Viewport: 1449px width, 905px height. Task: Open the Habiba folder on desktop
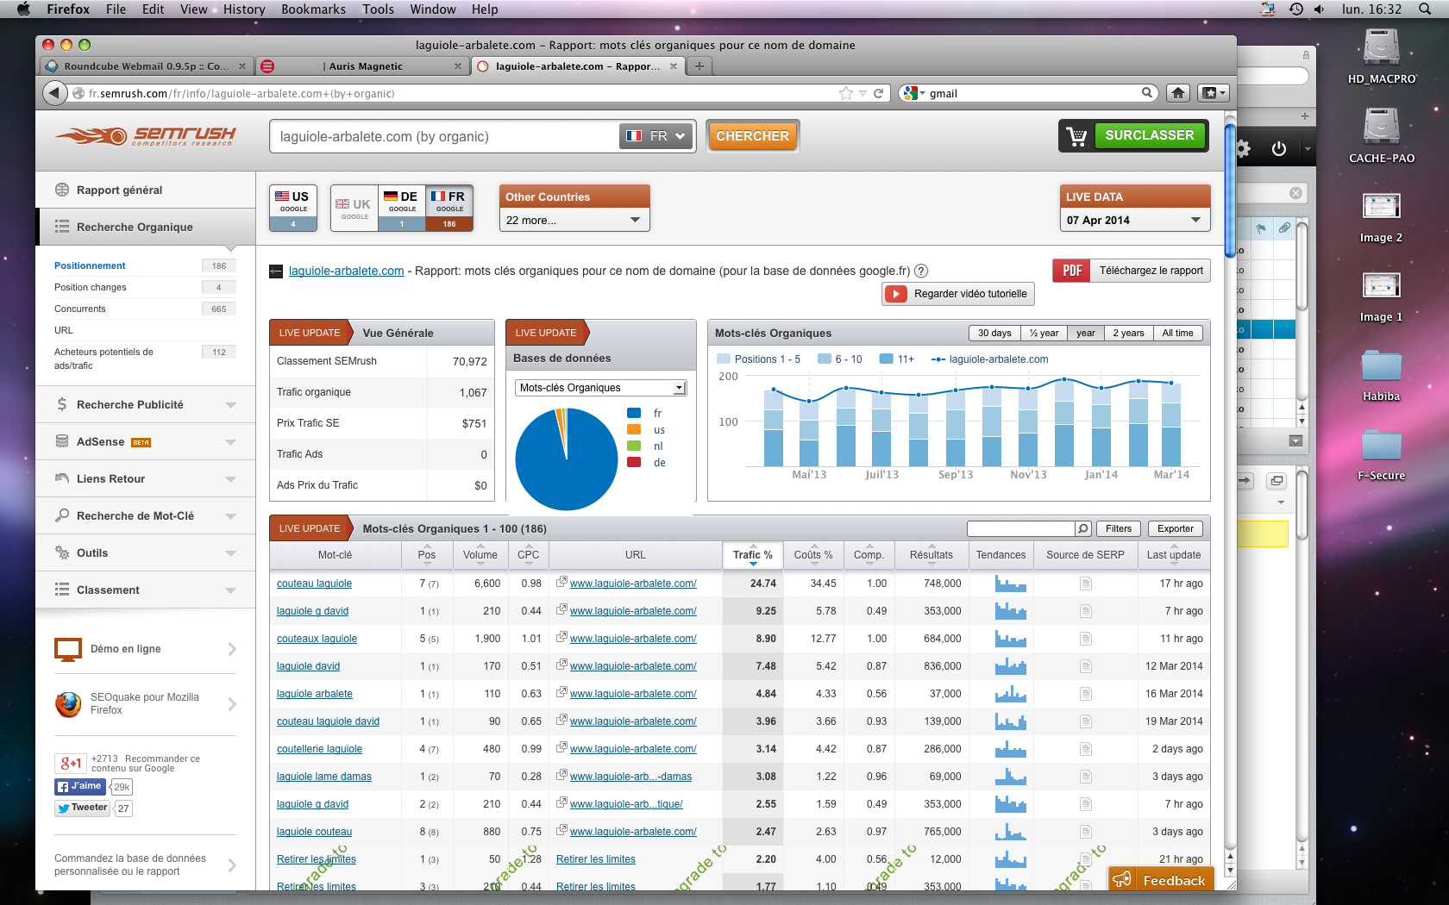tap(1381, 375)
